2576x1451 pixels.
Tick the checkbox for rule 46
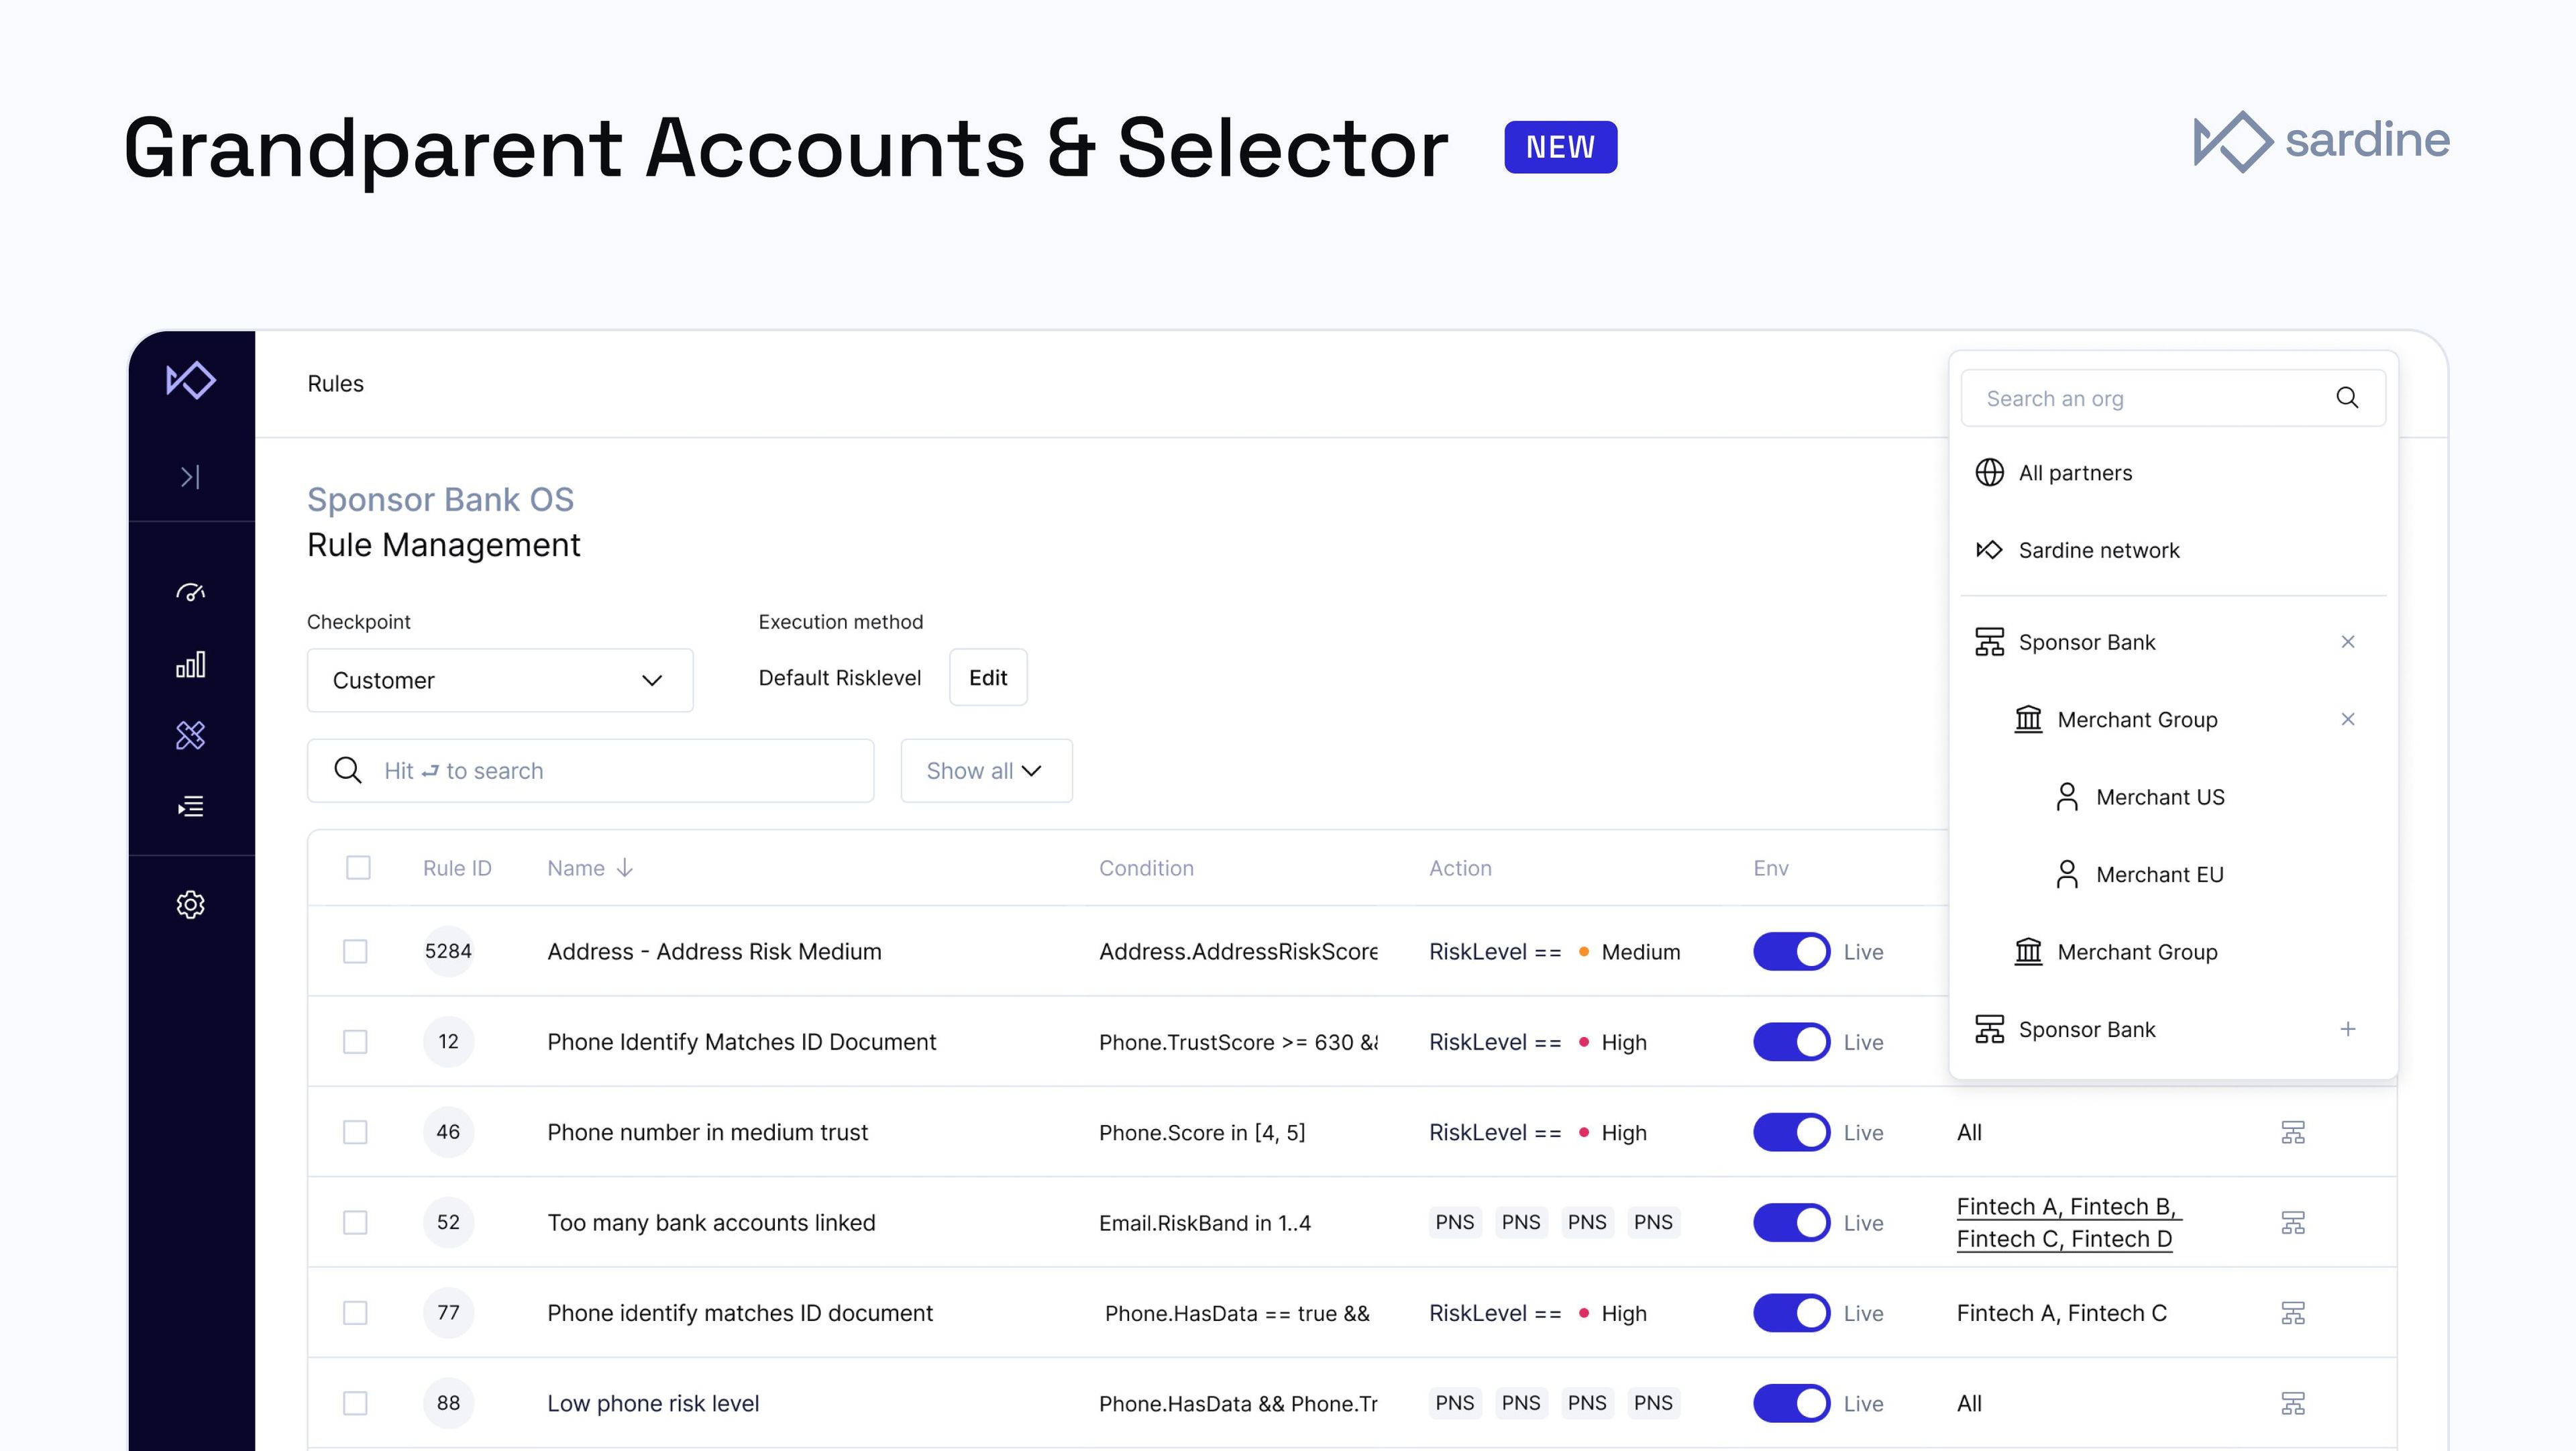355,1132
